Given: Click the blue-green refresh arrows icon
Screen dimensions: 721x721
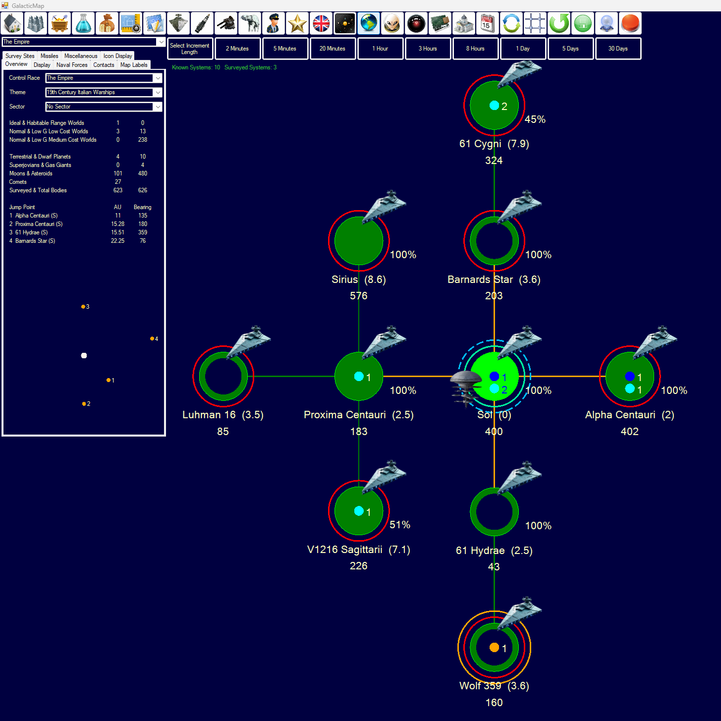Looking at the screenshot, I should click(x=511, y=23).
